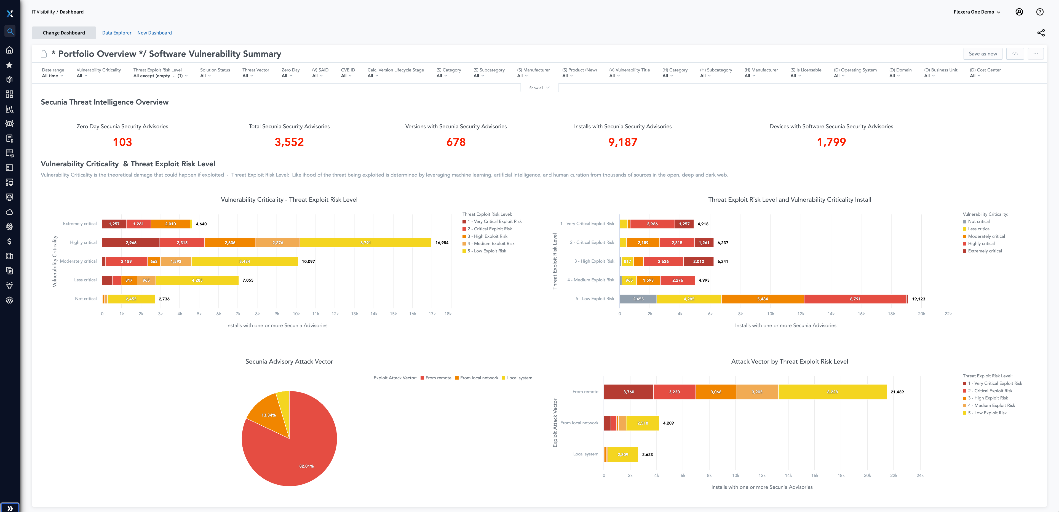This screenshot has width=1059, height=512.
Task: Open the Search icon at sidebar top
Action: (x=9, y=31)
